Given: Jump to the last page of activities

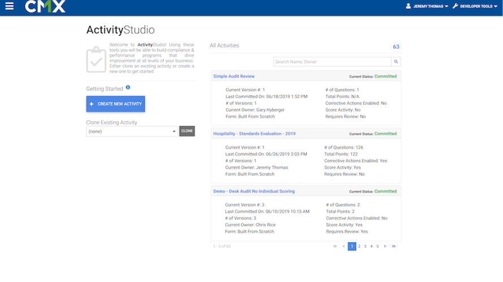Looking at the screenshot, I should (x=394, y=246).
